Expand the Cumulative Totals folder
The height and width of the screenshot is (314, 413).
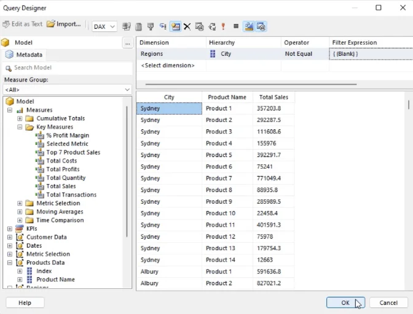coord(20,118)
